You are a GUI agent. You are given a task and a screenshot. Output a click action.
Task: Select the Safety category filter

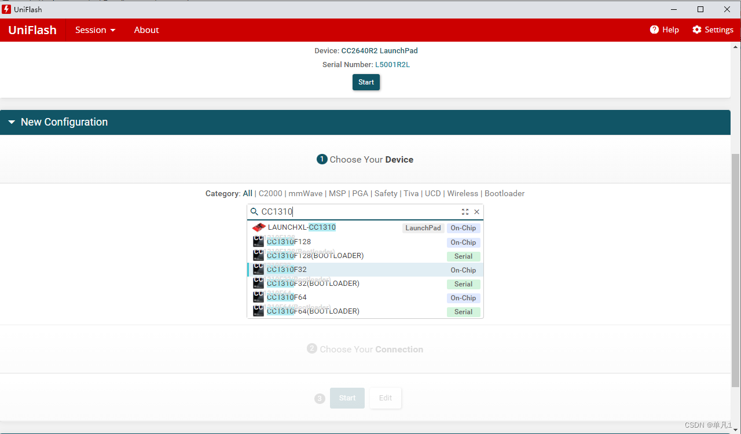click(386, 193)
